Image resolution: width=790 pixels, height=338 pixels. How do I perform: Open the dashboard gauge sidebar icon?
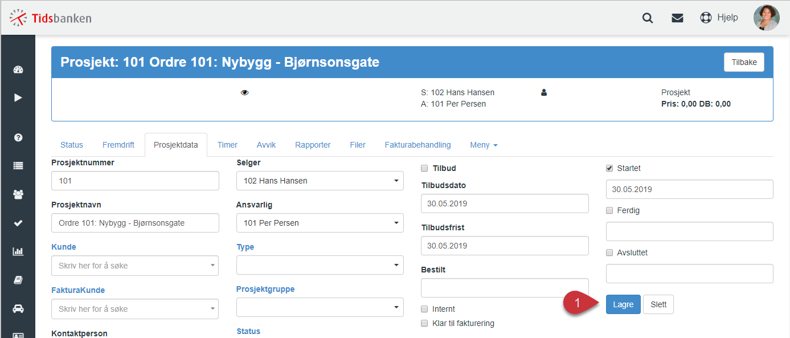click(x=18, y=70)
